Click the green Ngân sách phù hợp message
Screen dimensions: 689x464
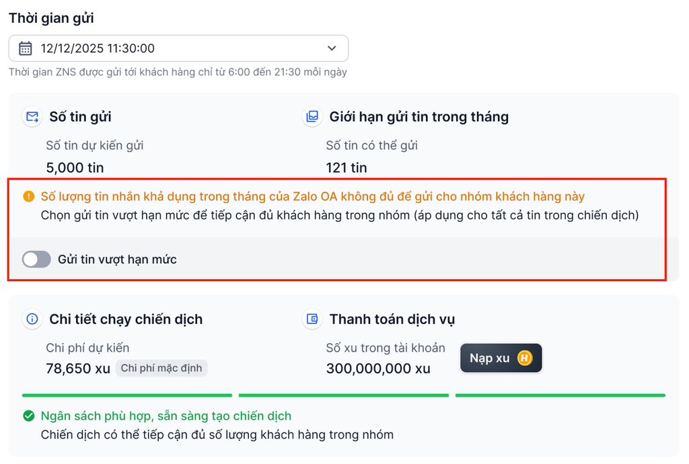[x=166, y=416]
